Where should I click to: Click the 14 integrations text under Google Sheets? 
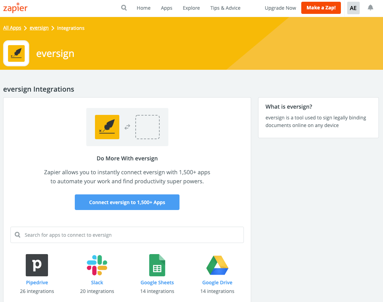(x=157, y=291)
